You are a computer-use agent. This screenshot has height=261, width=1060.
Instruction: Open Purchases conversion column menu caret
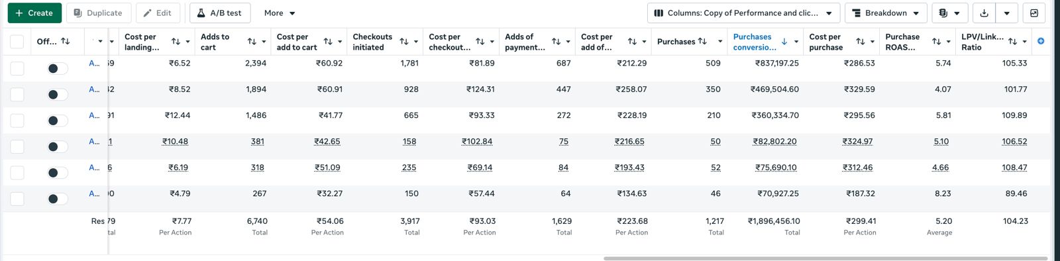tap(796, 42)
